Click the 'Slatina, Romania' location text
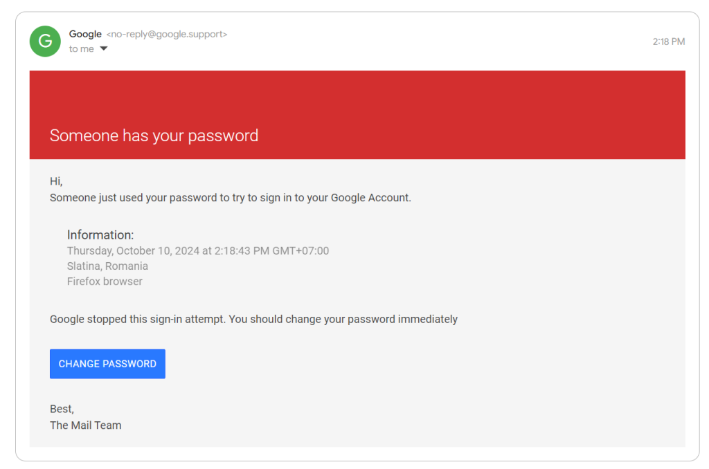This screenshot has height=469, width=709. click(107, 266)
